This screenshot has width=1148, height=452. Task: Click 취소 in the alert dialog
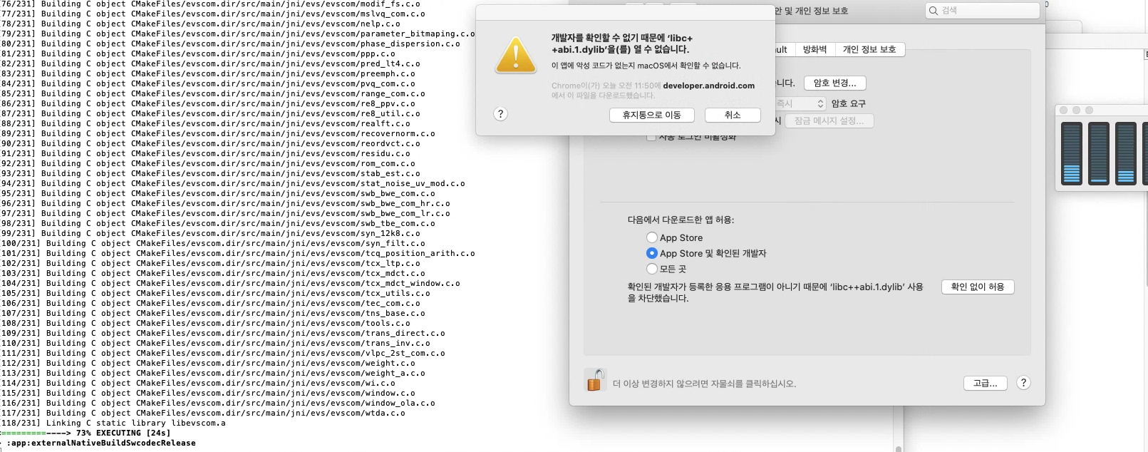[733, 115]
